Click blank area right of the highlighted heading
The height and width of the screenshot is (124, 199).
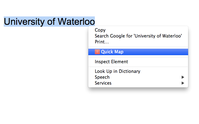[x=146, y=15]
